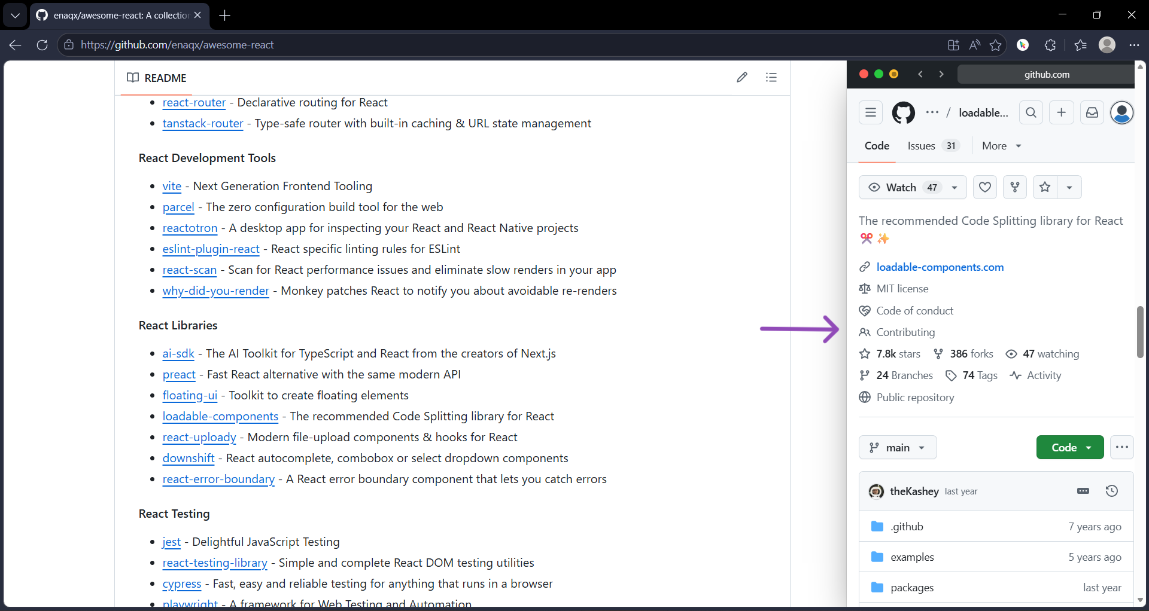Open the why-did-you-render link

click(215, 291)
